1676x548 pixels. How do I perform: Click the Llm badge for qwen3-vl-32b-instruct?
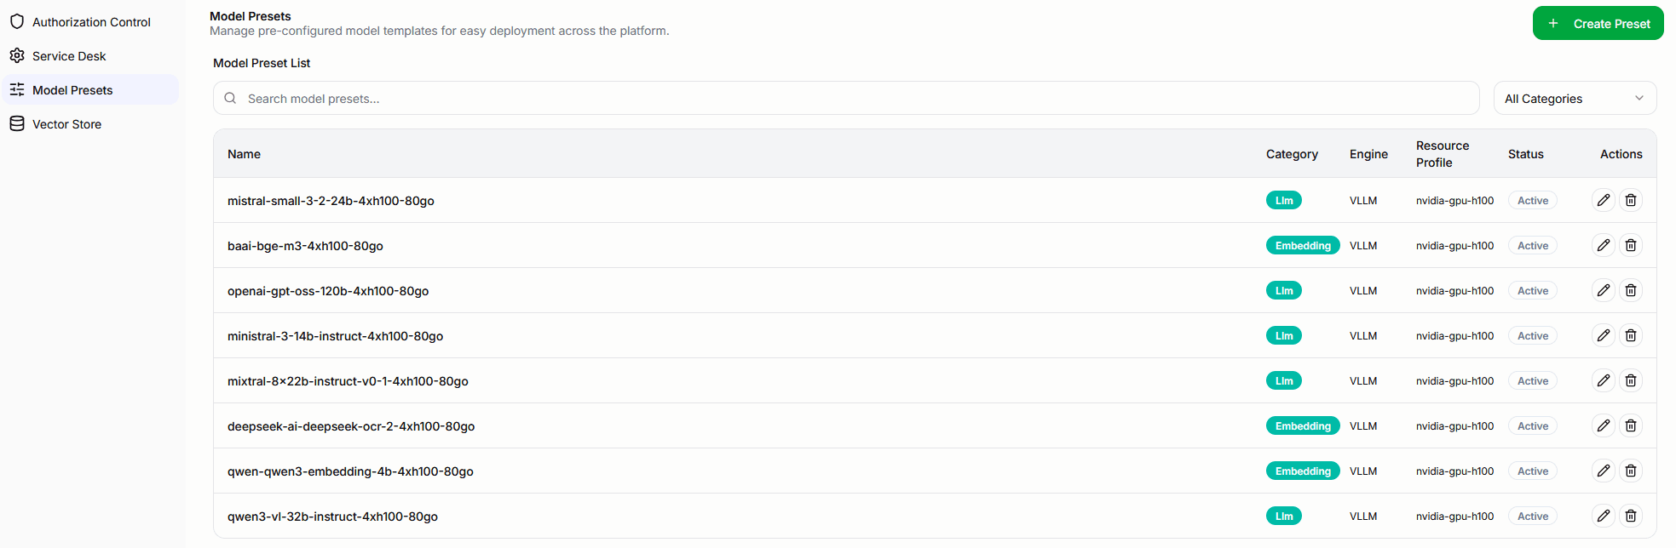click(1284, 517)
